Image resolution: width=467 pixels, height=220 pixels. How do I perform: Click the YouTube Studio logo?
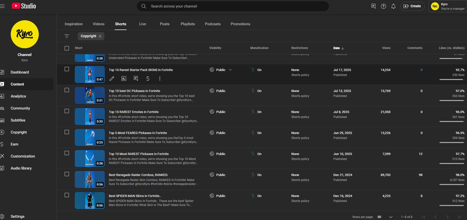24,6
